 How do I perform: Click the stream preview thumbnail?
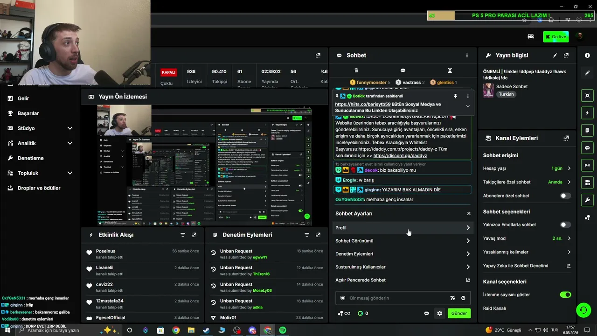click(x=205, y=166)
